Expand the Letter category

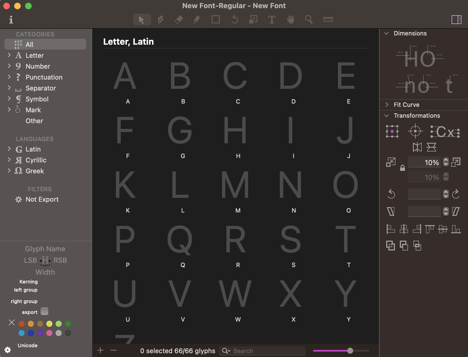click(x=9, y=55)
